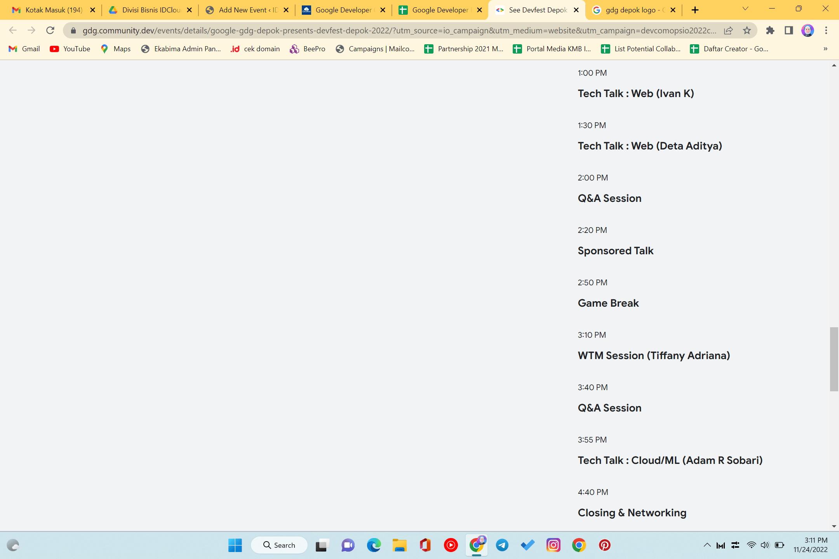Open the BeePro bookmark
The image size is (839, 559).
(x=308, y=49)
